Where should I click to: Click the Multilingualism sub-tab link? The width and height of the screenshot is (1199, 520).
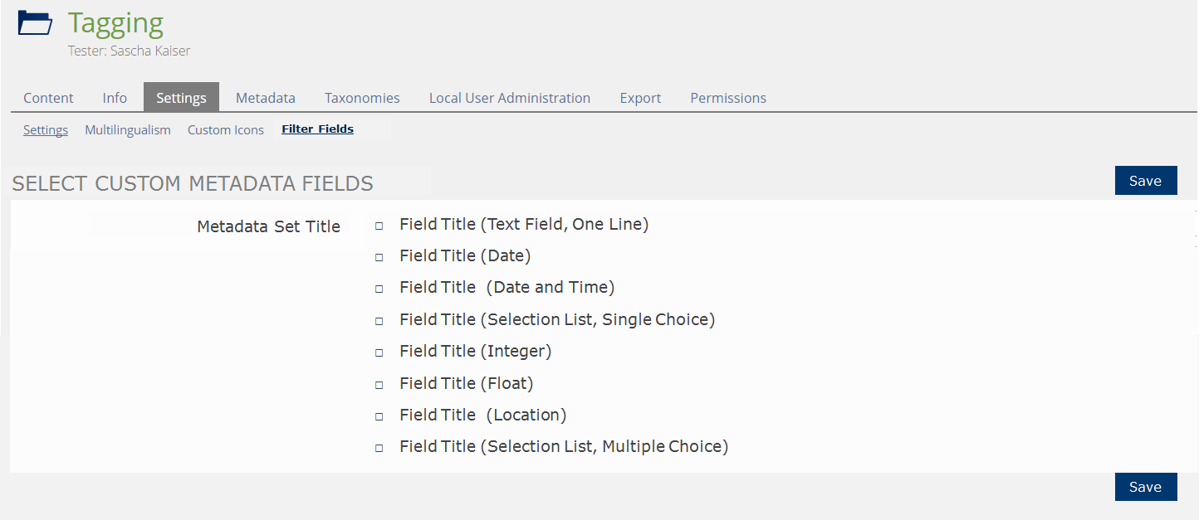pos(128,130)
